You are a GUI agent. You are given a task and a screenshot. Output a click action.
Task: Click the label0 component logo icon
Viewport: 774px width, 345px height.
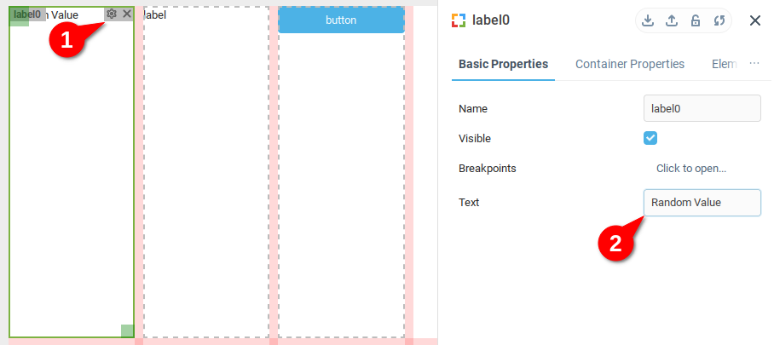[459, 21]
